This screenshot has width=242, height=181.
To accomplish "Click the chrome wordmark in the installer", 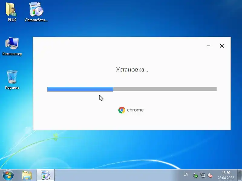I will point(135,110).
